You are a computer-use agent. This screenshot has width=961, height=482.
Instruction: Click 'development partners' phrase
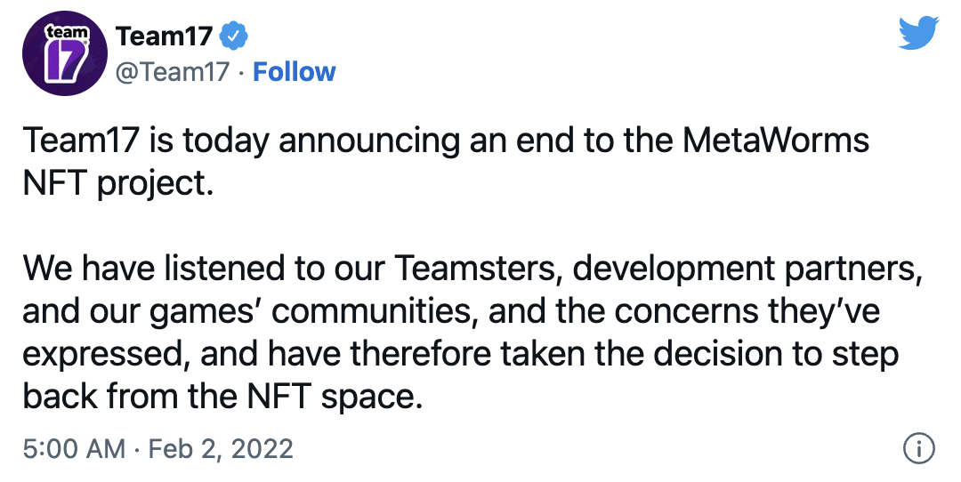click(x=747, y=270)
